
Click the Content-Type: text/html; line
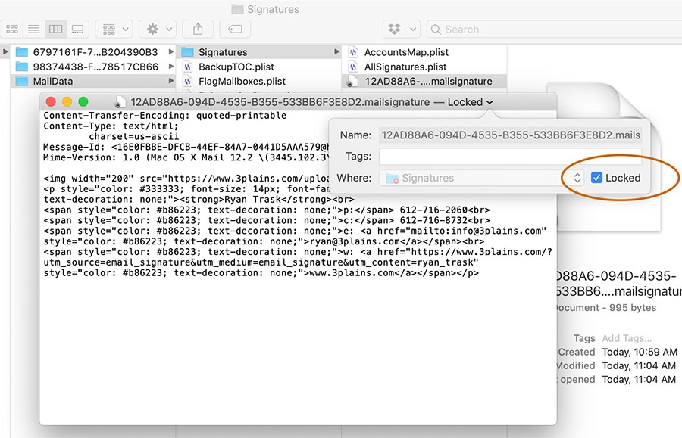point(111,126)
